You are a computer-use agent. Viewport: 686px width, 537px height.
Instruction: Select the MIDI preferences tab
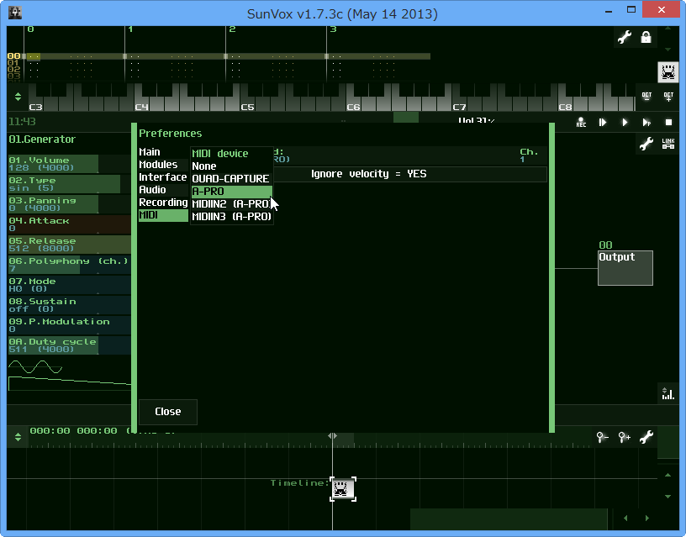pos(163,216)
